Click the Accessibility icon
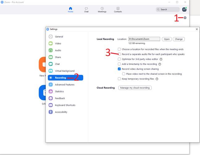Screen dimensions: 200x155 (51, 112)
